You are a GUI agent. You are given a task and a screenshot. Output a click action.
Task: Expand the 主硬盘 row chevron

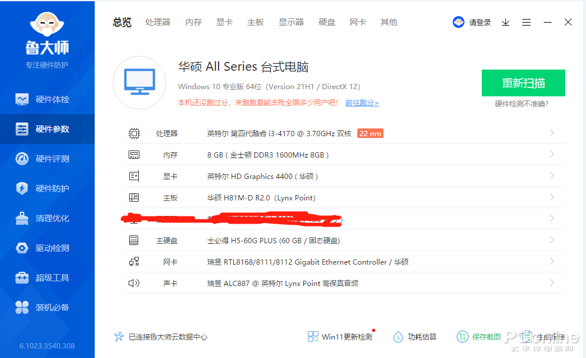(x=552, y=240)
